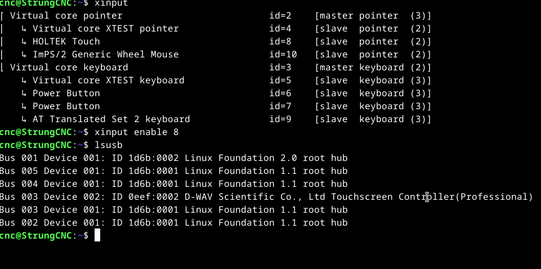
Task: Place cursor at the empty terminal prompt
Action: pos(97,236)
